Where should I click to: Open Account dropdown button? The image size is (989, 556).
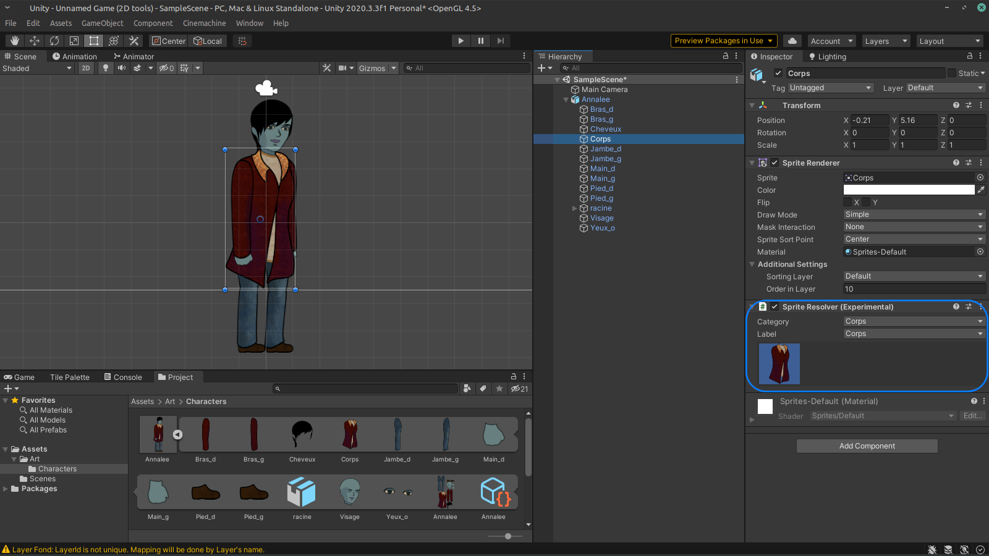831,41
